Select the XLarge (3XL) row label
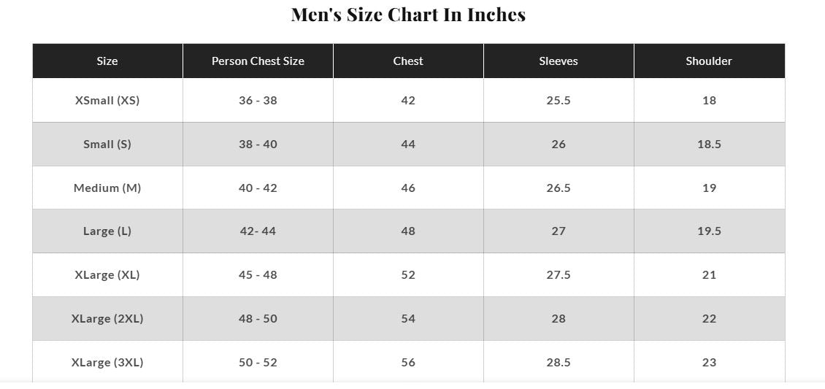Screen dimensions: 825x389 pos(107,363)
